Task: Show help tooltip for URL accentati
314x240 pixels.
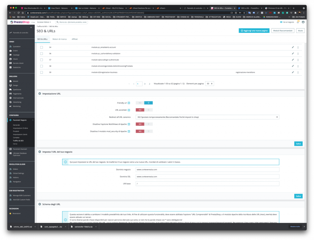Action: pos(129,110)
